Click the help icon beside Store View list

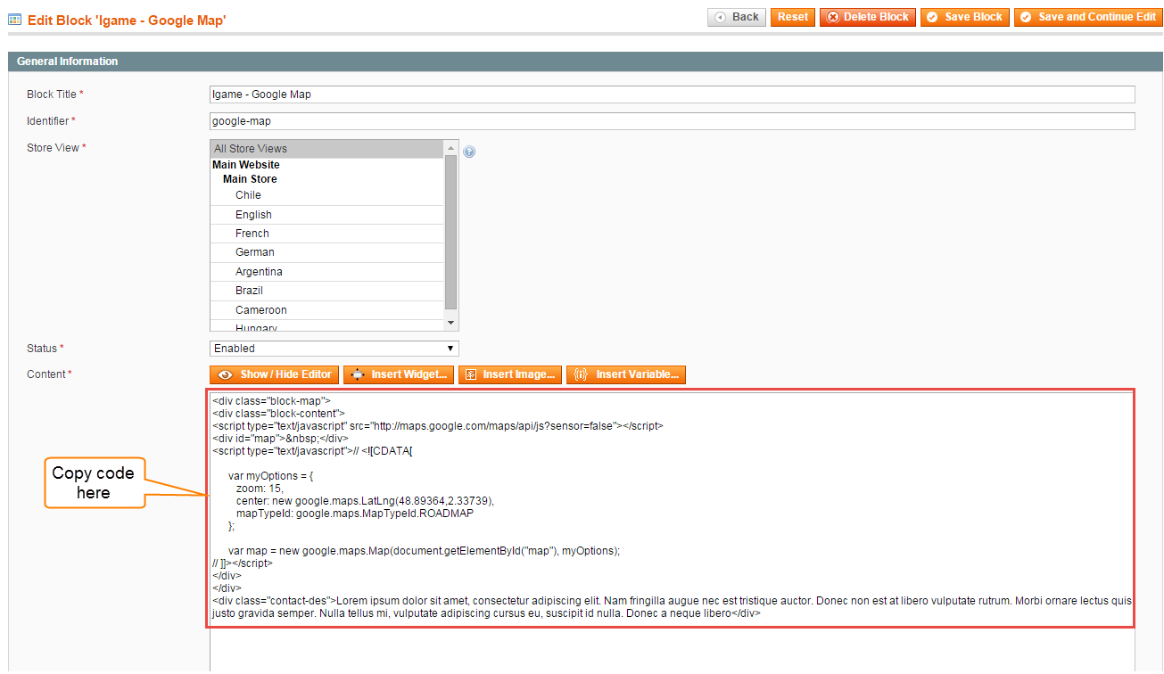[469, 152]
